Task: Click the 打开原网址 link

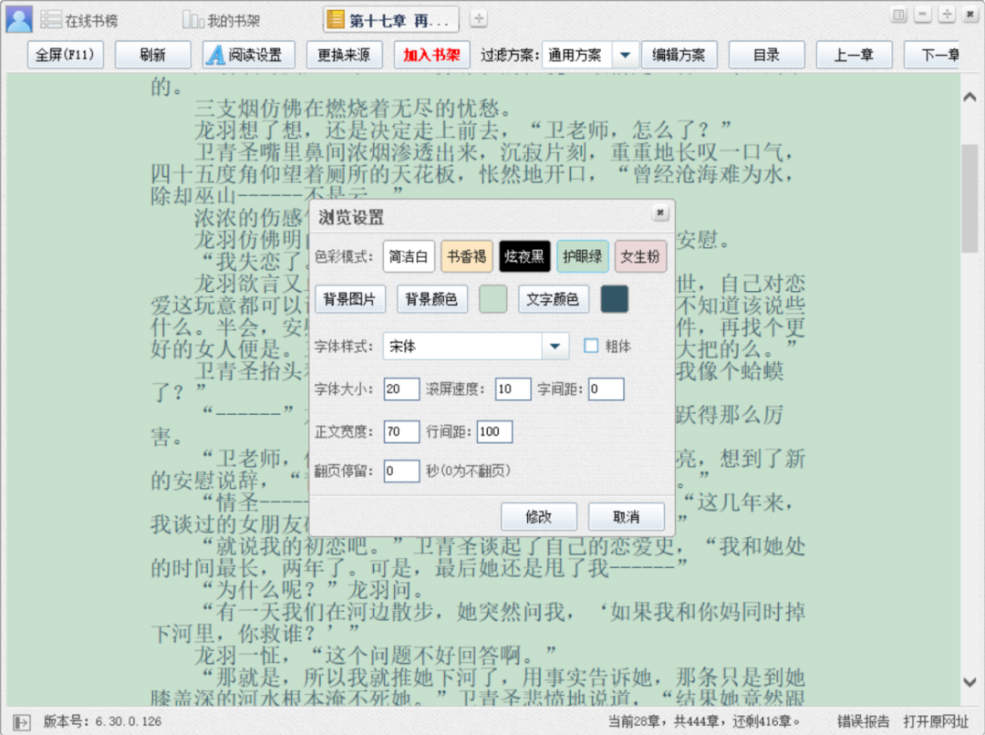Action: (936, 721)
